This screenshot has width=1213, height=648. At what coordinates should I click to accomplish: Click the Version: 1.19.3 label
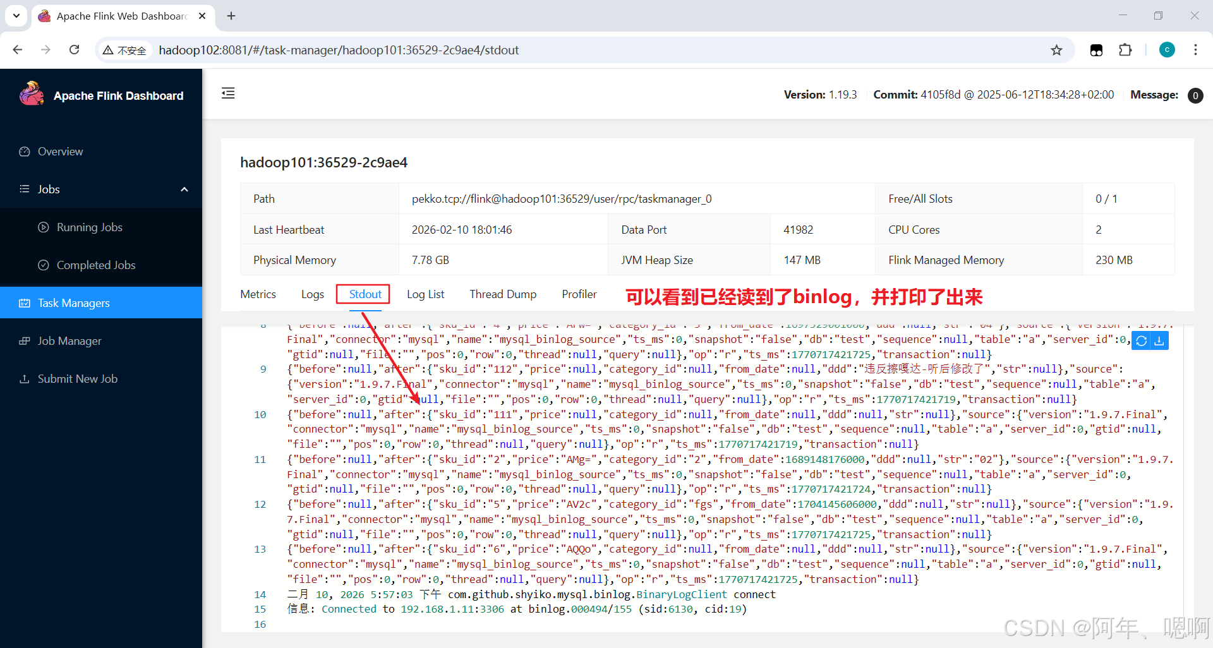click(x=820, y=95)
